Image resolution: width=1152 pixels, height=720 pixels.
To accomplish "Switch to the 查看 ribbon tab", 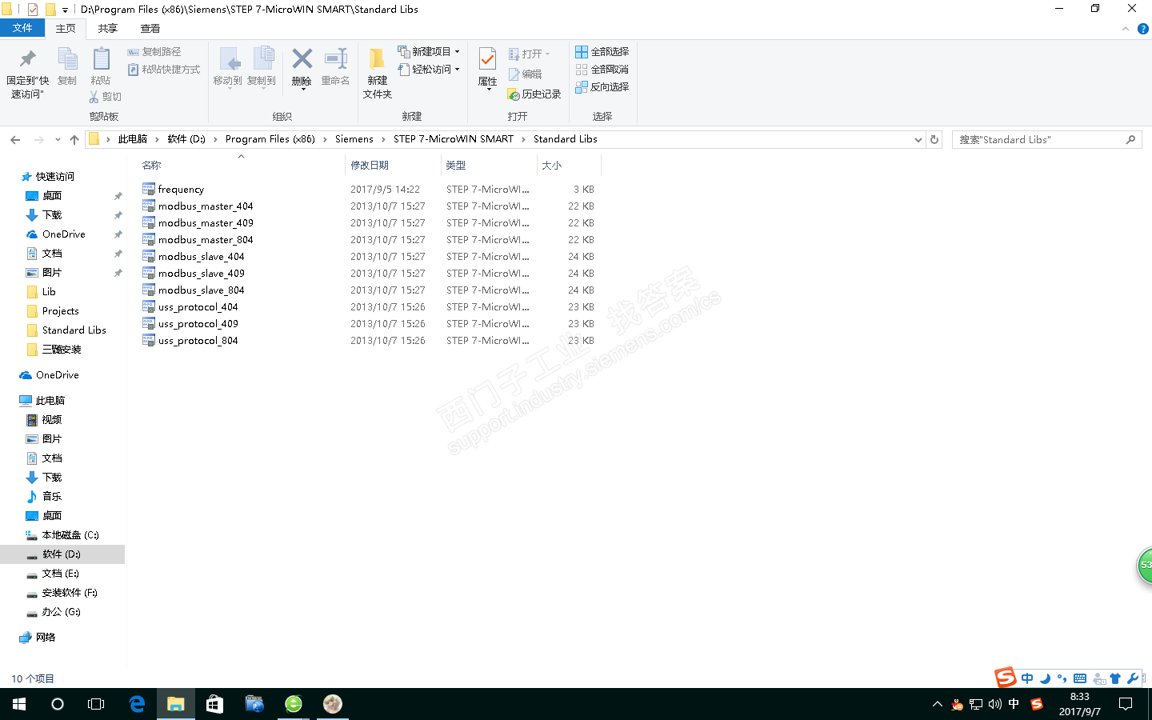I will (150, 29).
